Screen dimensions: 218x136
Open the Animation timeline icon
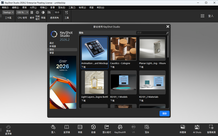coord(93,127)
